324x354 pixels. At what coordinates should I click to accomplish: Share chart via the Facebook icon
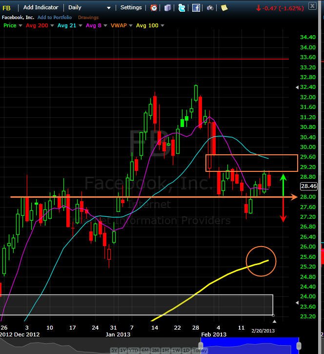point(196,8)
